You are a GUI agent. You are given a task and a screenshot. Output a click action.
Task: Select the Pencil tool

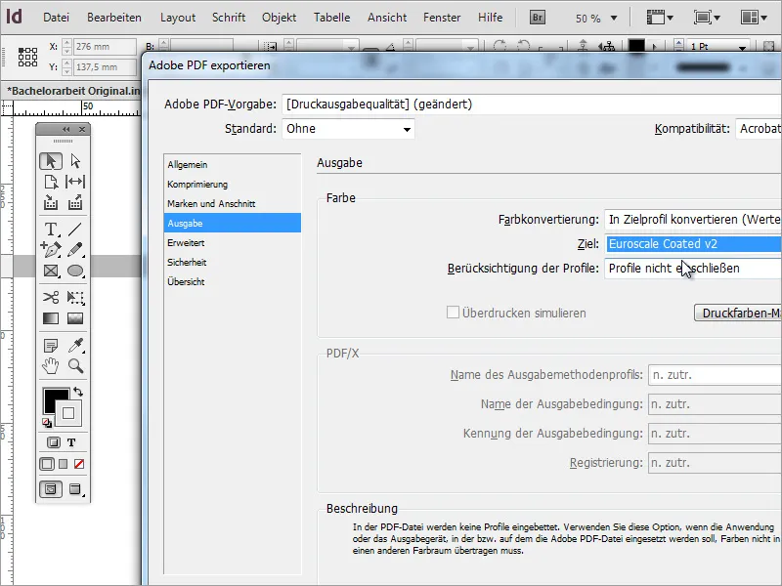pos(75,249)
